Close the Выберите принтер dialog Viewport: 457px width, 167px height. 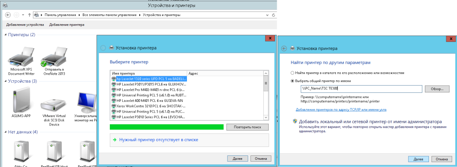pos(270,38)
